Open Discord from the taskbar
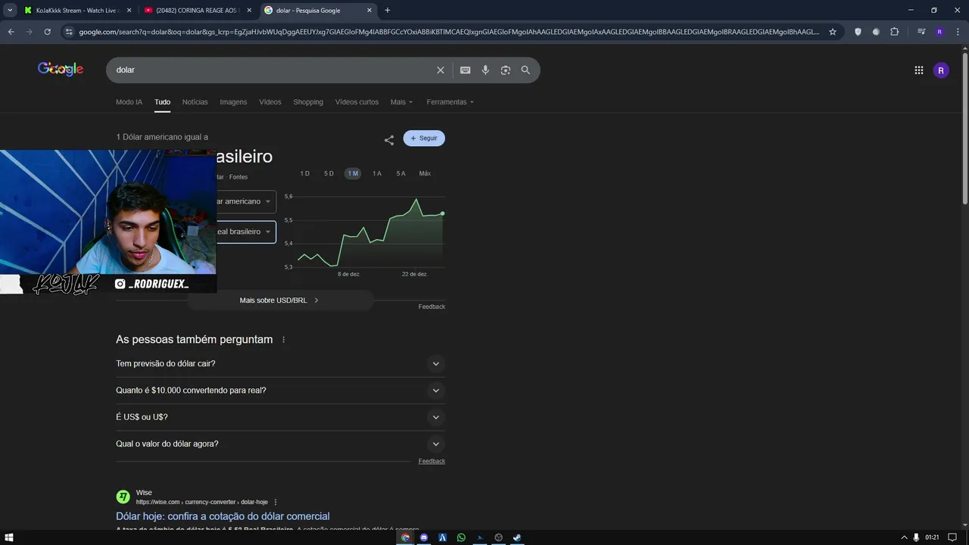 click(424, 537)
